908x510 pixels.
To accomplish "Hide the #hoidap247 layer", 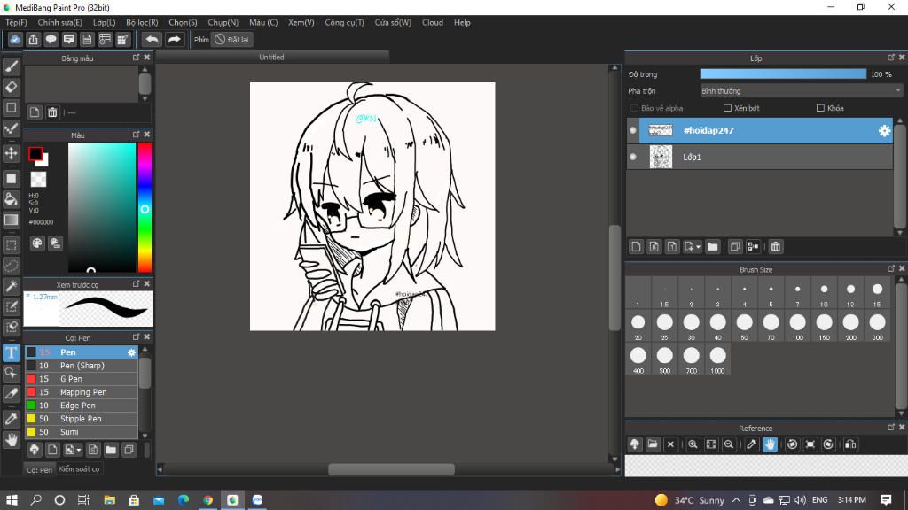I will (x=633, y=130).
